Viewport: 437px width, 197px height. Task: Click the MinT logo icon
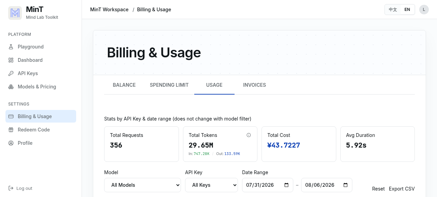pyautogui.click(x=15, y=13)
